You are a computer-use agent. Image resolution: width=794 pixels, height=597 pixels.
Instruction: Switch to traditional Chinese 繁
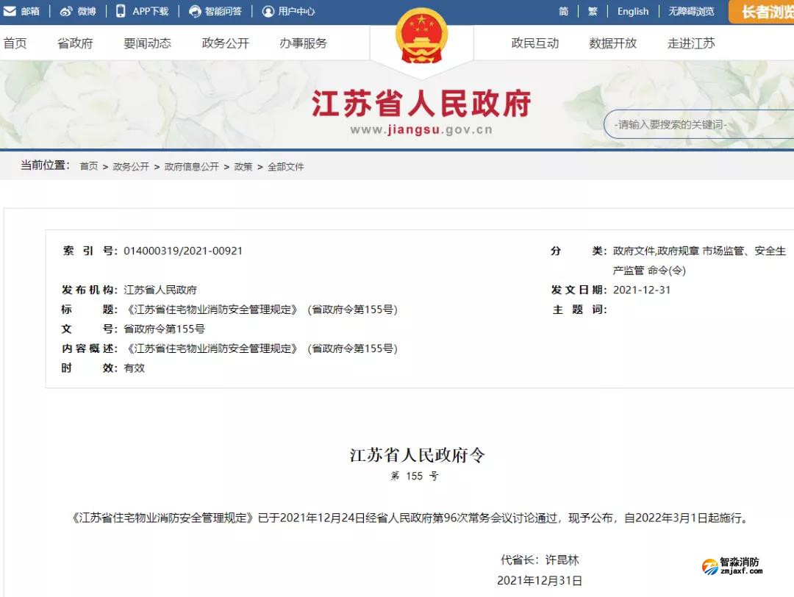click(x=593, y=11)
